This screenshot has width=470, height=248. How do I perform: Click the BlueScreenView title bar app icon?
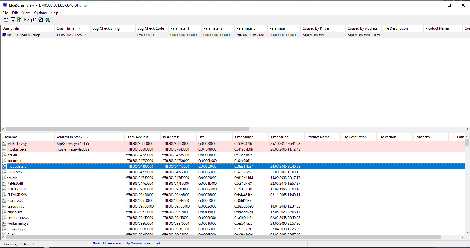(5, 5)
